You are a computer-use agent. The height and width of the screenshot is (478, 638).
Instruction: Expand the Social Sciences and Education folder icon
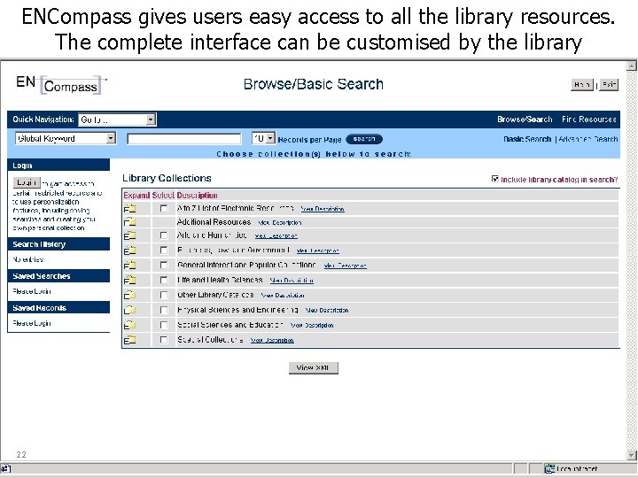[129, 325]
